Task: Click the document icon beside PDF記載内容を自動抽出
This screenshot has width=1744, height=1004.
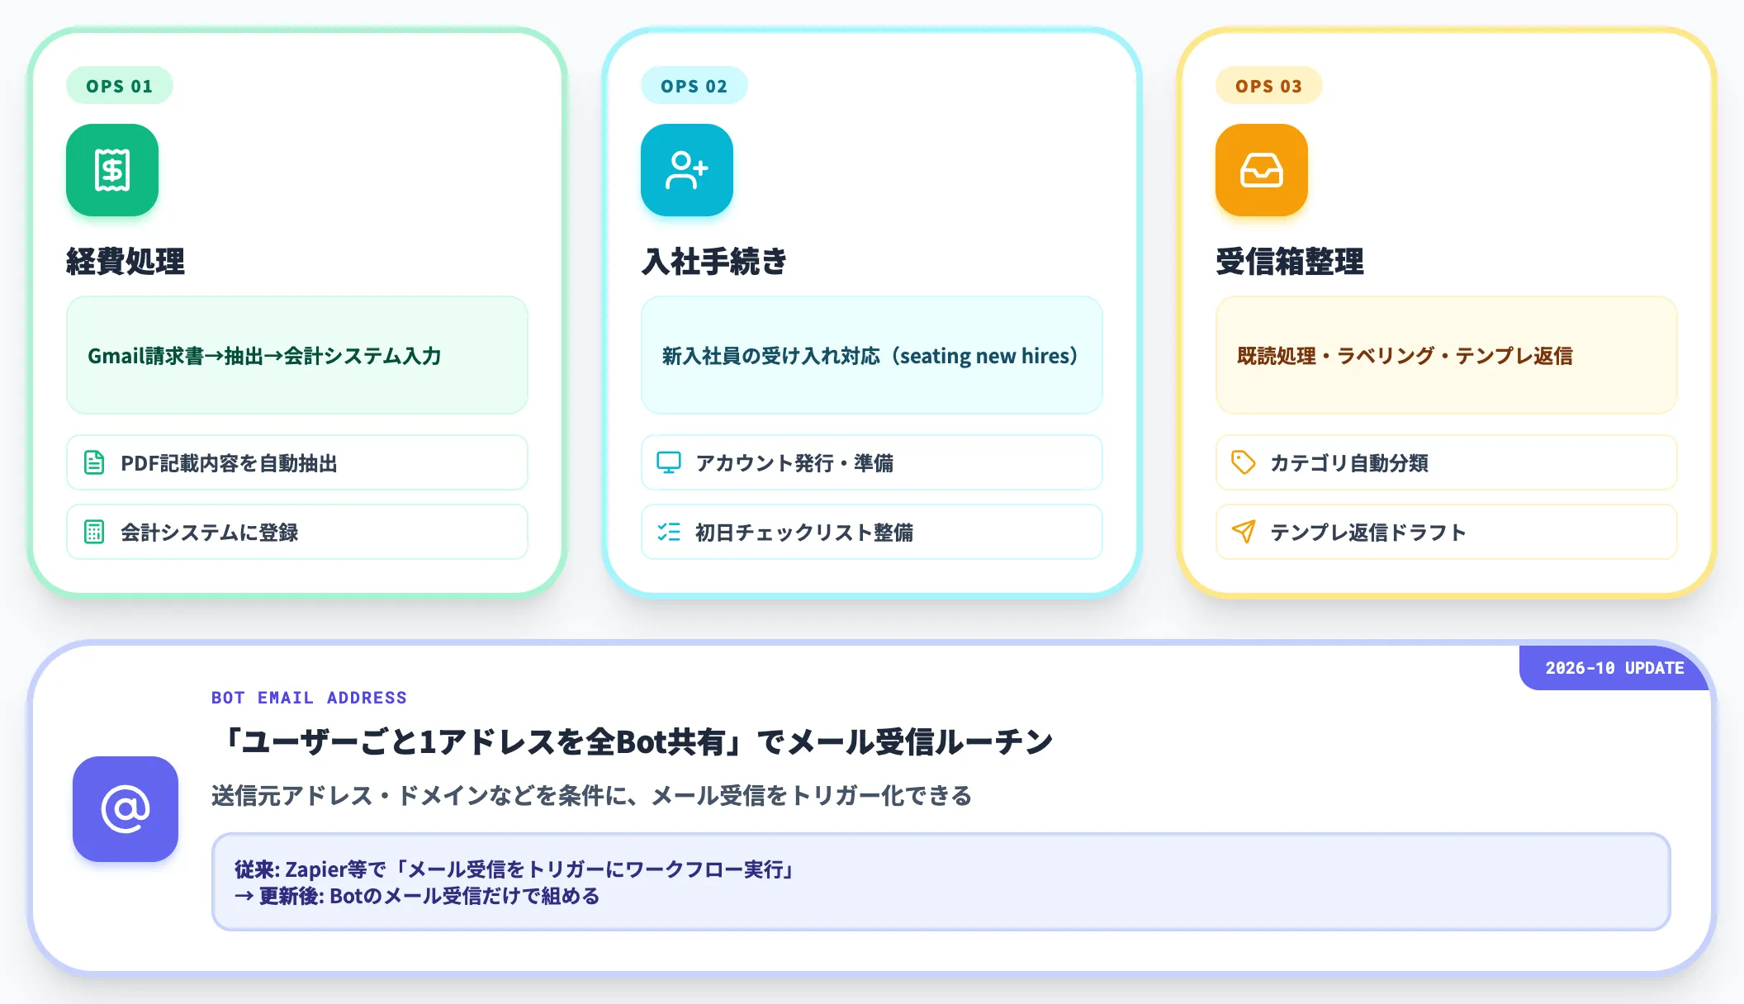Action: coord(94,462)
